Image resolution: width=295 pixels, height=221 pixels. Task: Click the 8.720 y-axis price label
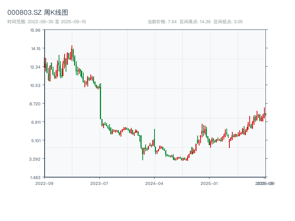pos(35,104)
